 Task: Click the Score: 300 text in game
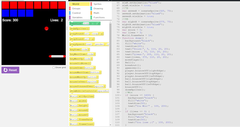coord(10,20)
